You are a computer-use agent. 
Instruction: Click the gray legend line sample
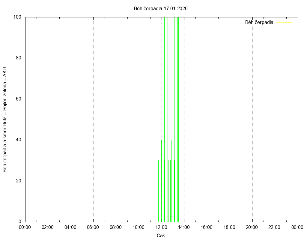[285, 22]
